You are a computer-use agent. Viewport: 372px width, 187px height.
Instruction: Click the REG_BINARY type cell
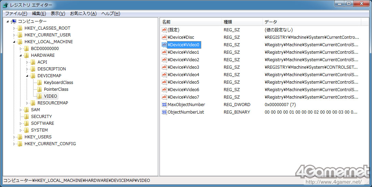coord(237,112)
